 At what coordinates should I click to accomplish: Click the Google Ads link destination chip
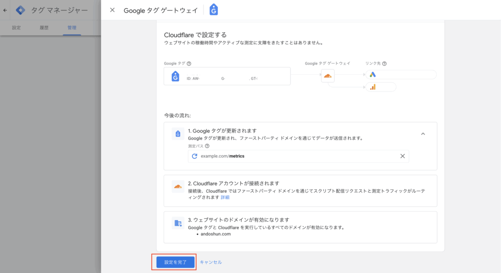click(401, 74)
